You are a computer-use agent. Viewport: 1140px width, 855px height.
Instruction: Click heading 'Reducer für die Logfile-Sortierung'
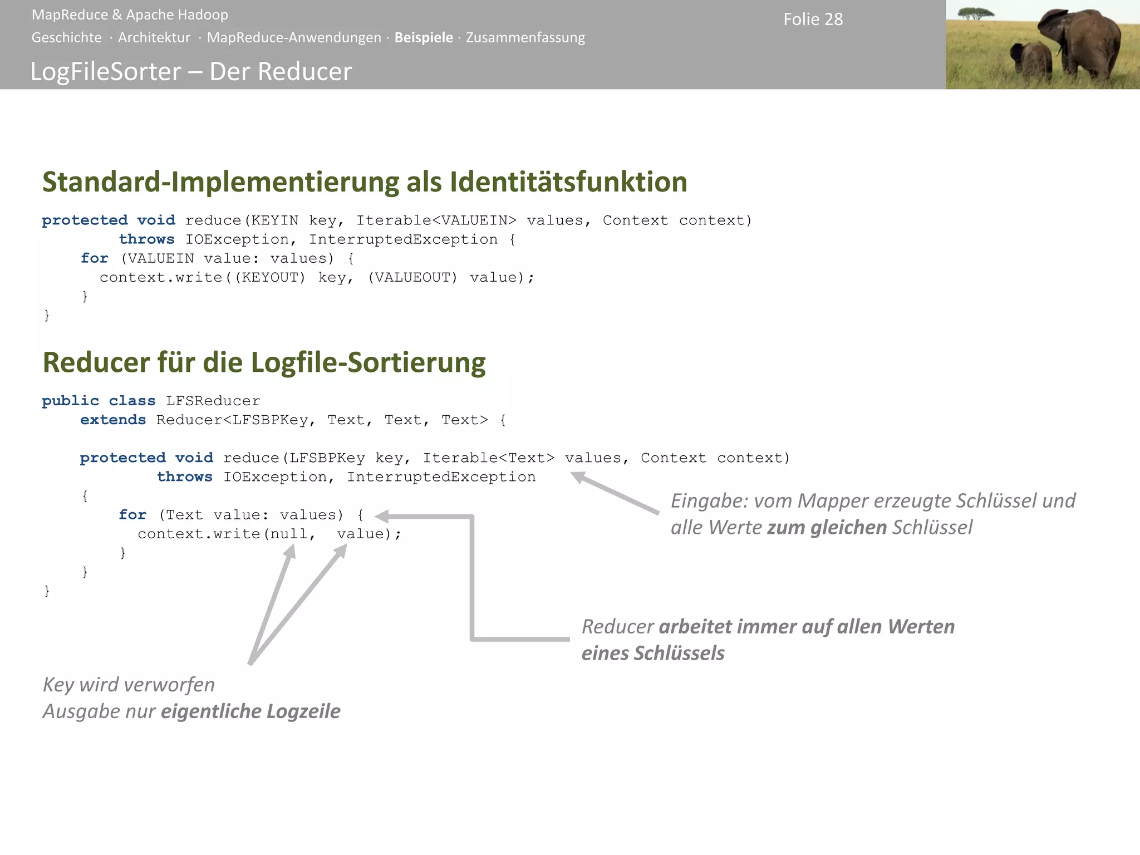(x=264, y=362)
